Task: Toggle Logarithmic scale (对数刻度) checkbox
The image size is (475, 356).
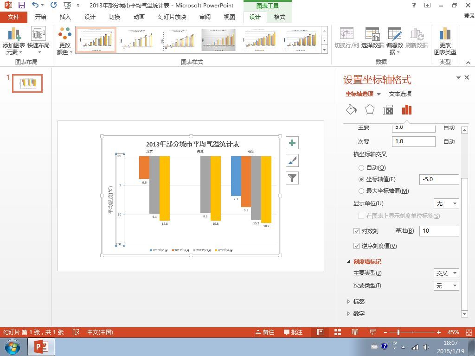Action: (x=357, y=231)
